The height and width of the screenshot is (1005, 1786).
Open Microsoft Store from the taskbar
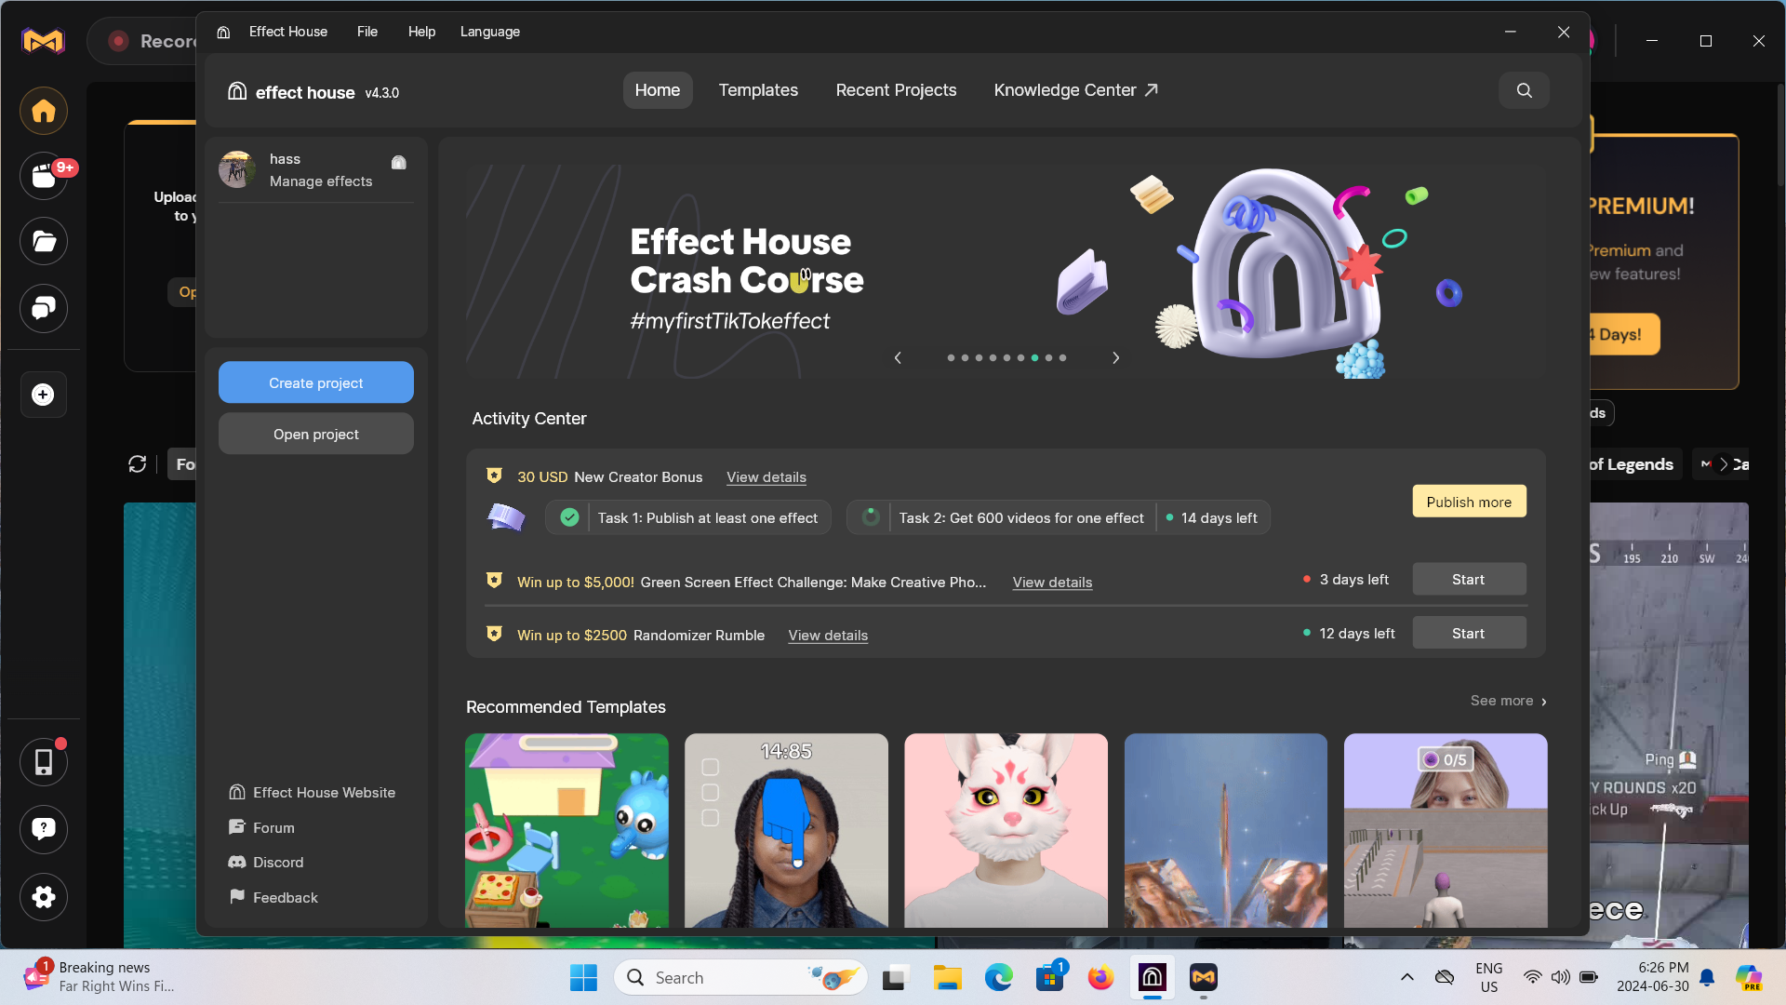pyautogui.click(x=1050, y=977)
